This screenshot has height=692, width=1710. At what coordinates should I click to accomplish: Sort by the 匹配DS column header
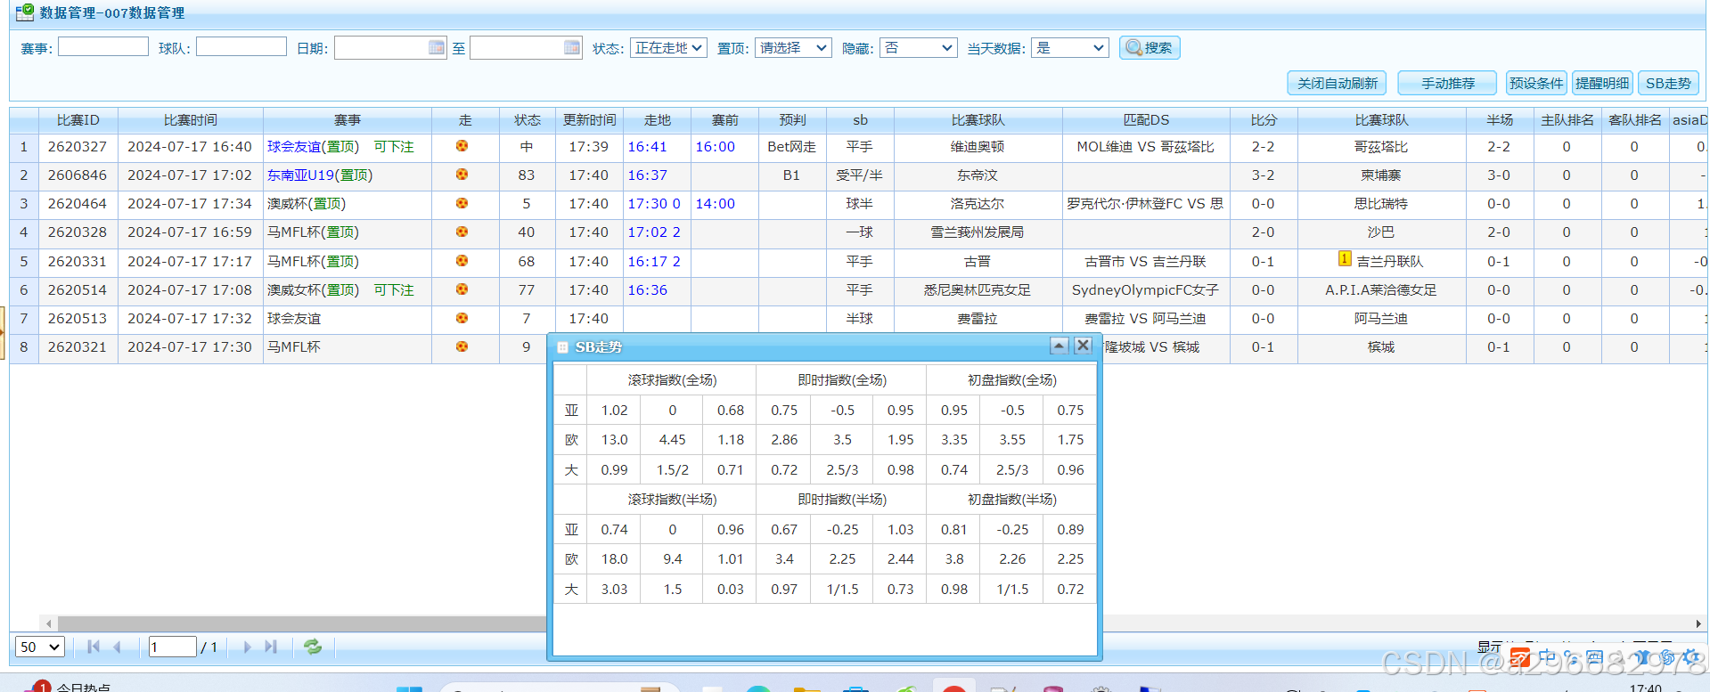pyautogui.click(x=1146, y=120)
